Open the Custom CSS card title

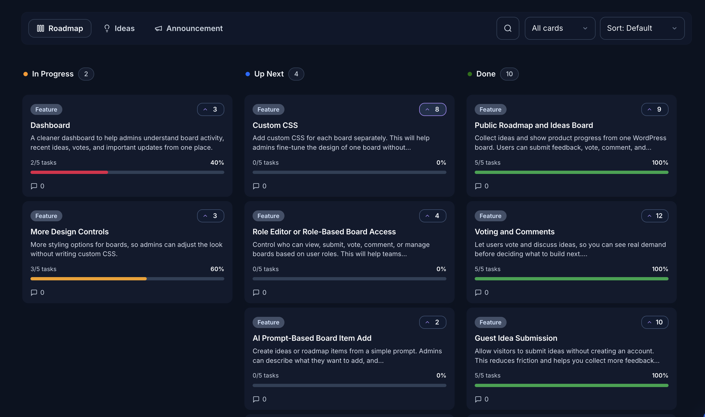pos(275,125)
